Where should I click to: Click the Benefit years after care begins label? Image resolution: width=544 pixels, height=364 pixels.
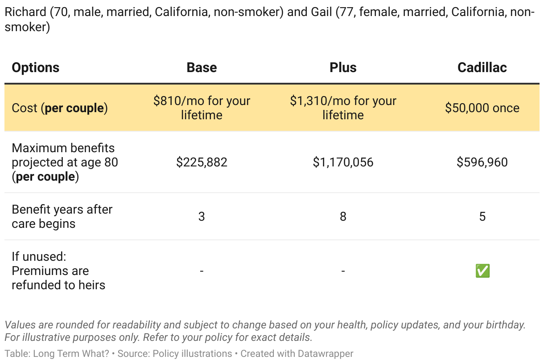tap(62, 216)
